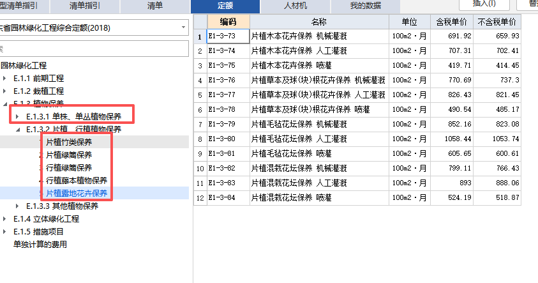Select code cell E1-3-77

click(228, 95)
